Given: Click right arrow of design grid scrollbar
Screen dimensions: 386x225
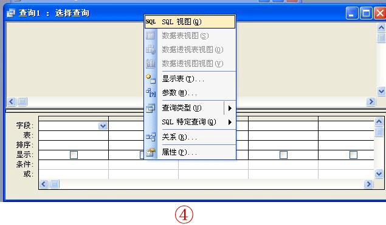Looking at the screenshot, I should coord(368,184).
